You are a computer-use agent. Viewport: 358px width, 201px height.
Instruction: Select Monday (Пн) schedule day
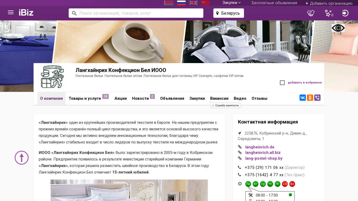248,184
